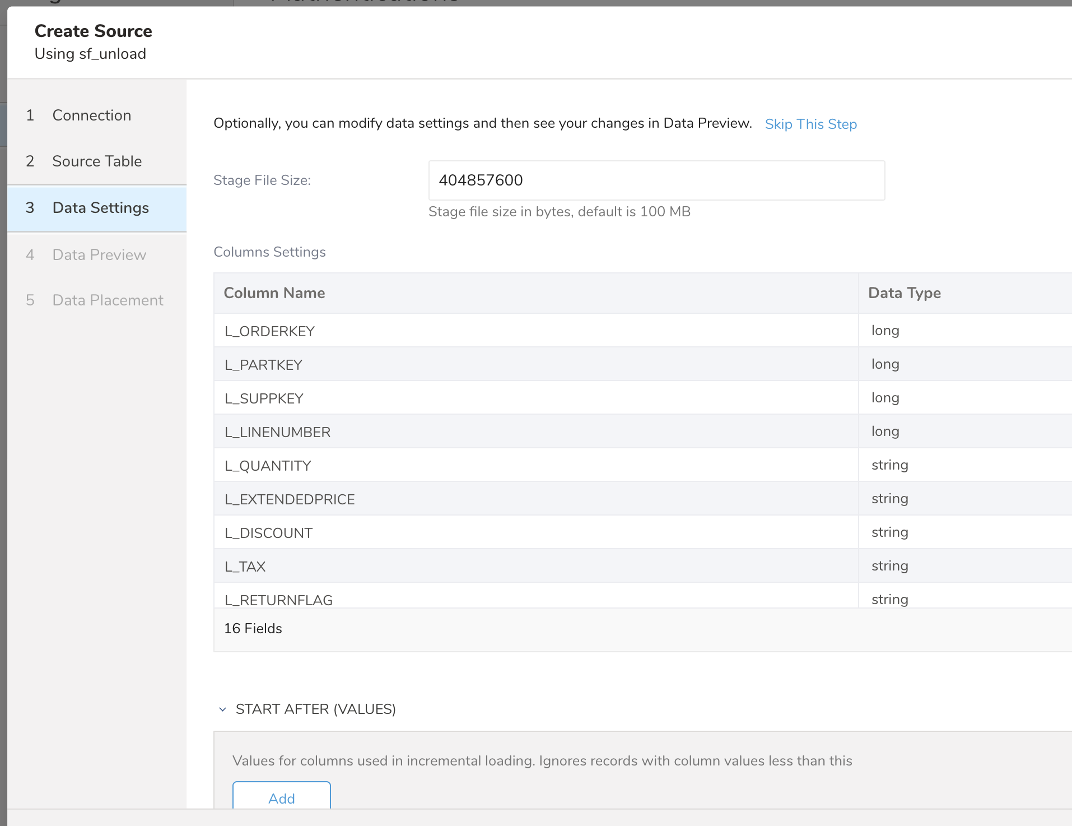
Task: Click the L_LINENUMBER column row
Action: pyautogui.click(x=277, y=432)
